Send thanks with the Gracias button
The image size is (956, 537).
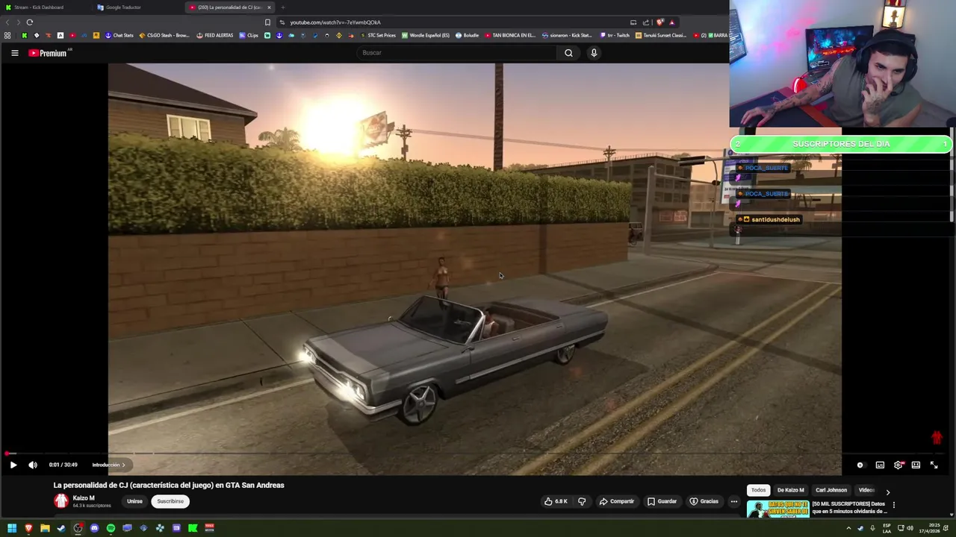704,501
